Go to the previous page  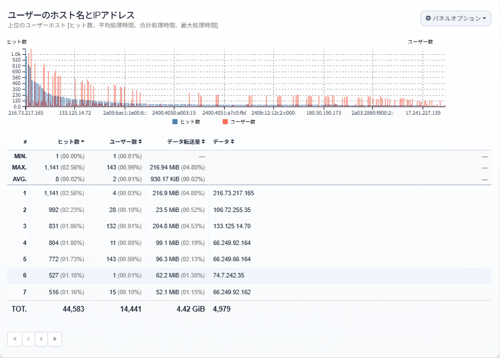(29, 339)
